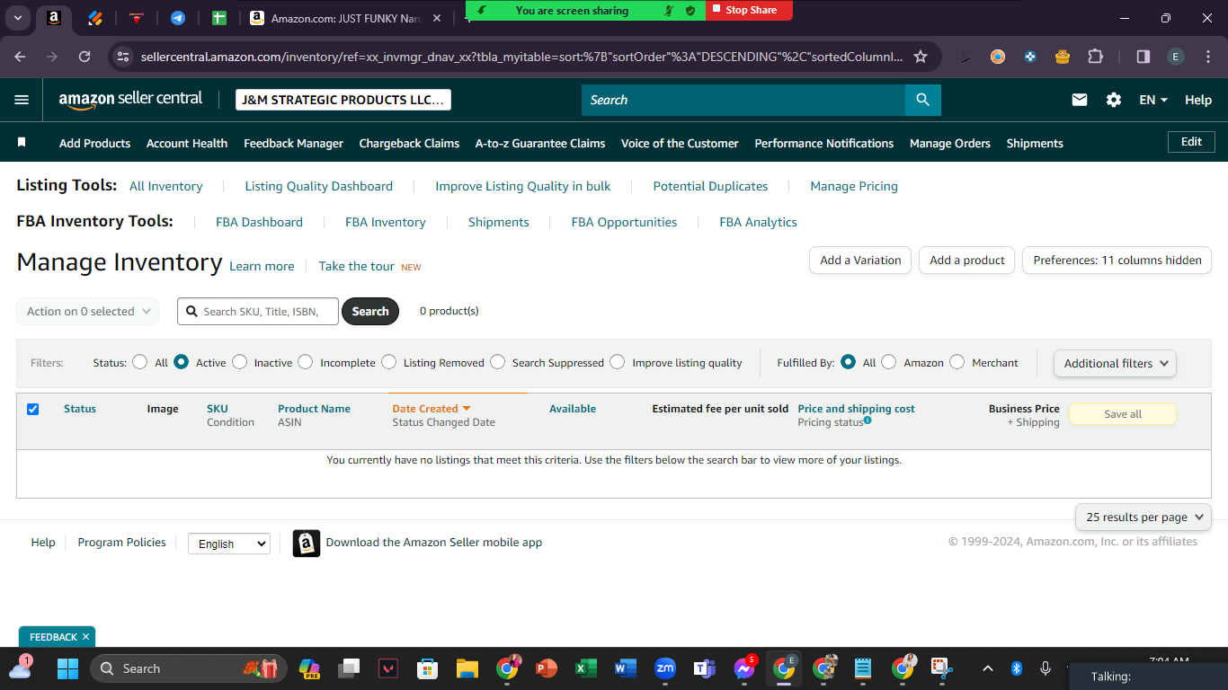Open the J&M STRATEGIC PRODUCTS account switcher
Image resolution: width=1228 pixels, height=690 pixels.
click(343, 100)
